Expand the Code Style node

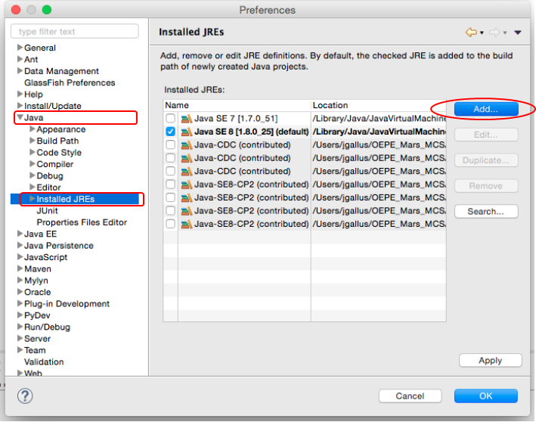(33, 152)
